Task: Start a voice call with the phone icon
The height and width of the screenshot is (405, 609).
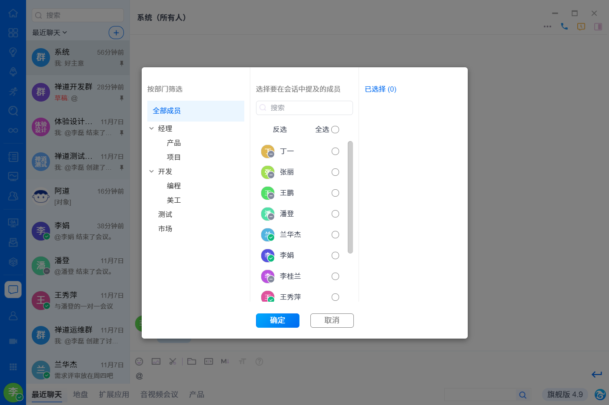Action: coord(564,26)
